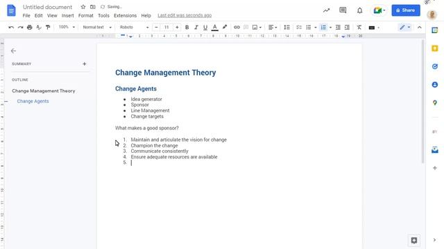Open the insert image dropdown

(257, 28)
